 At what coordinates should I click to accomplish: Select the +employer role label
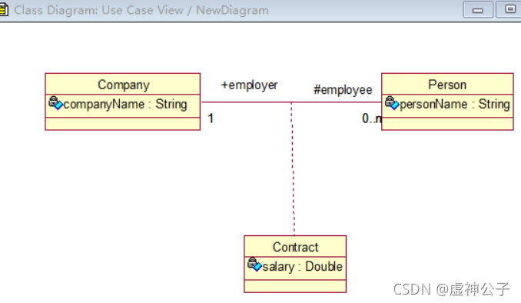coord(249,85)
